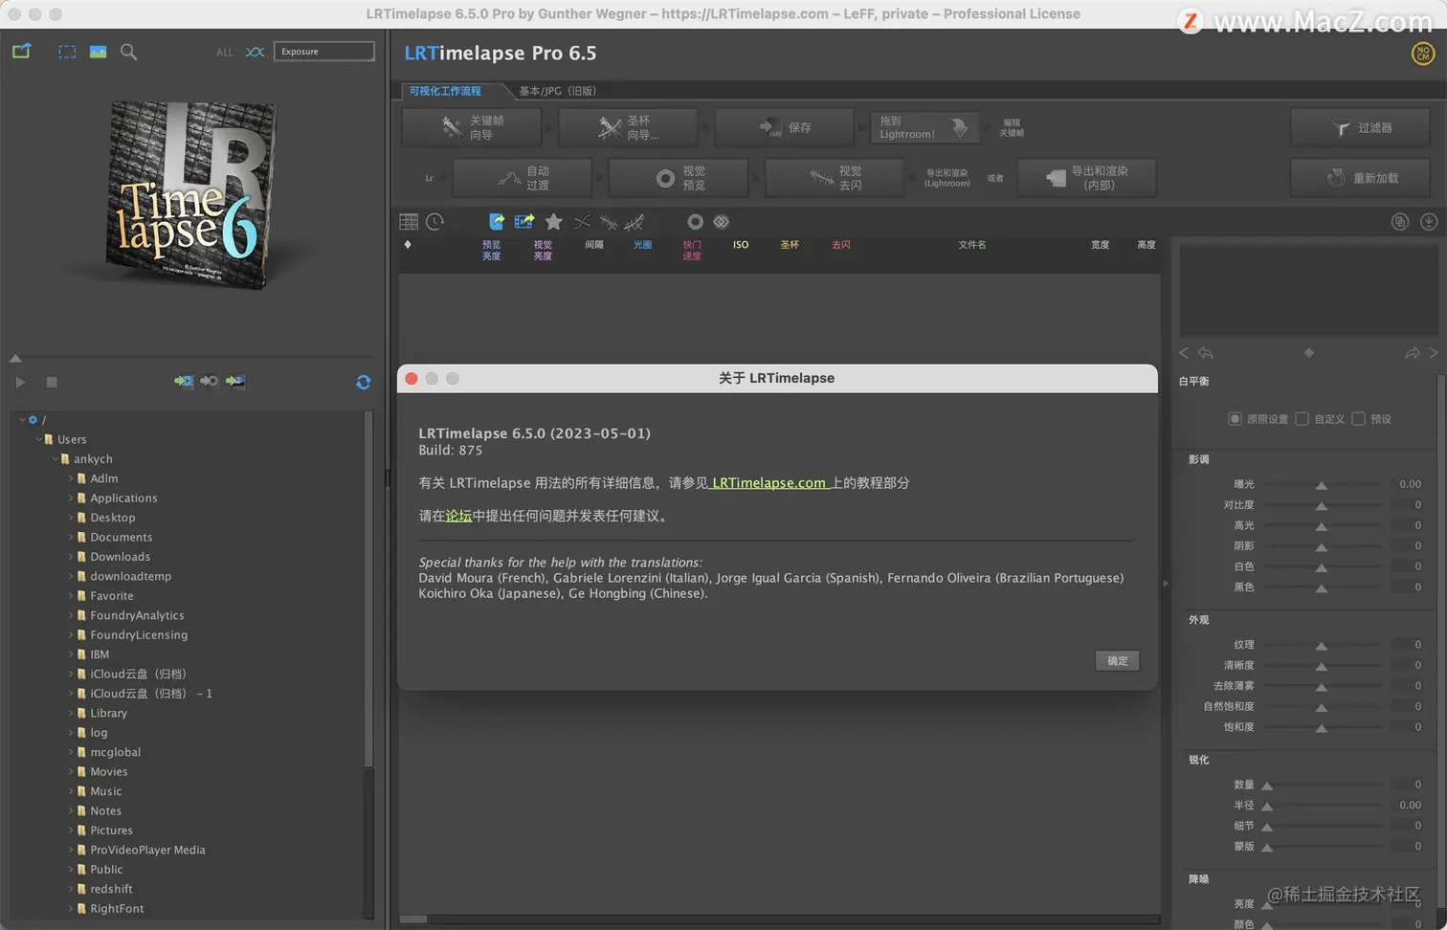Click the play button in preview panel
Viewport: 1447px width, 930px height.
click(20, 383)
